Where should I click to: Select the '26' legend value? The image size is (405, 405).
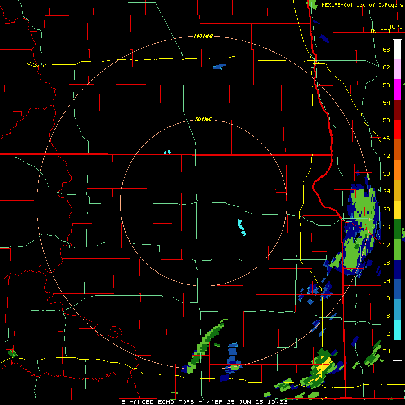click(387, 227)
